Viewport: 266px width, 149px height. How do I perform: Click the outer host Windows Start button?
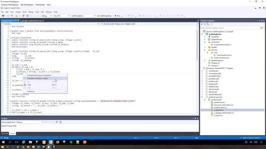2,147
